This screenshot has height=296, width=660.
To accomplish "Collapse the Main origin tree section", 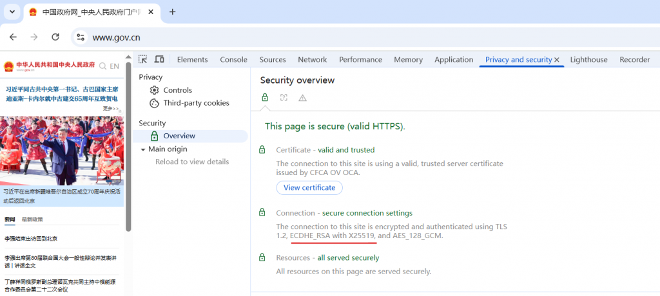I will coord(143,149).
